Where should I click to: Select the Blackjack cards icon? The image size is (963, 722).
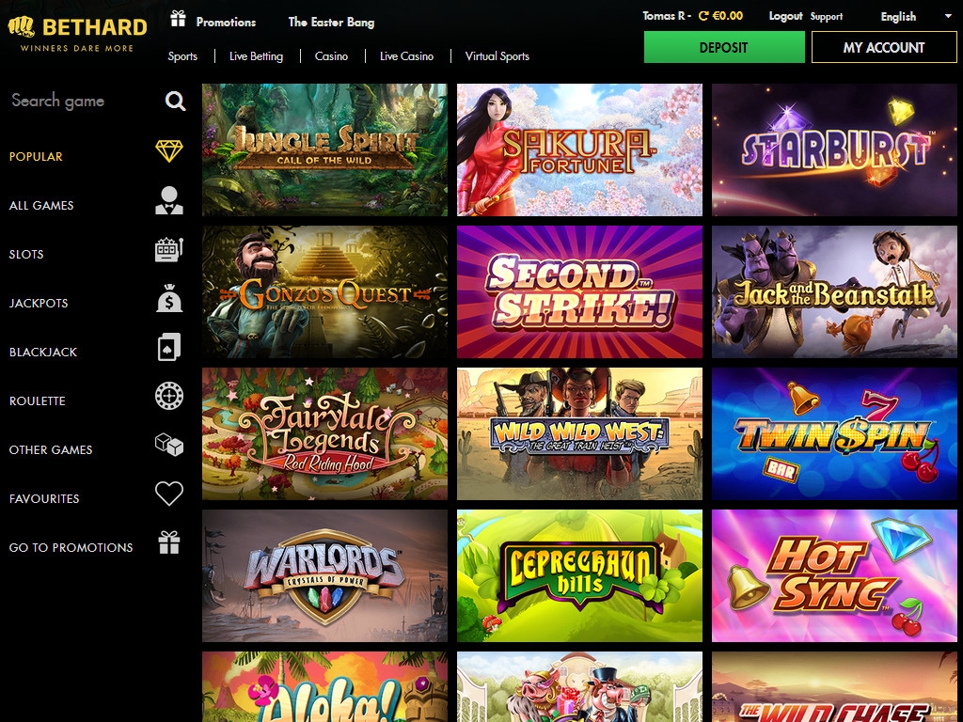(x=169, y=348)
